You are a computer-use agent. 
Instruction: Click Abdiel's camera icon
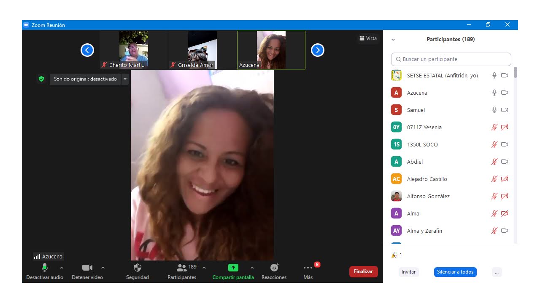tap(505, 162)
